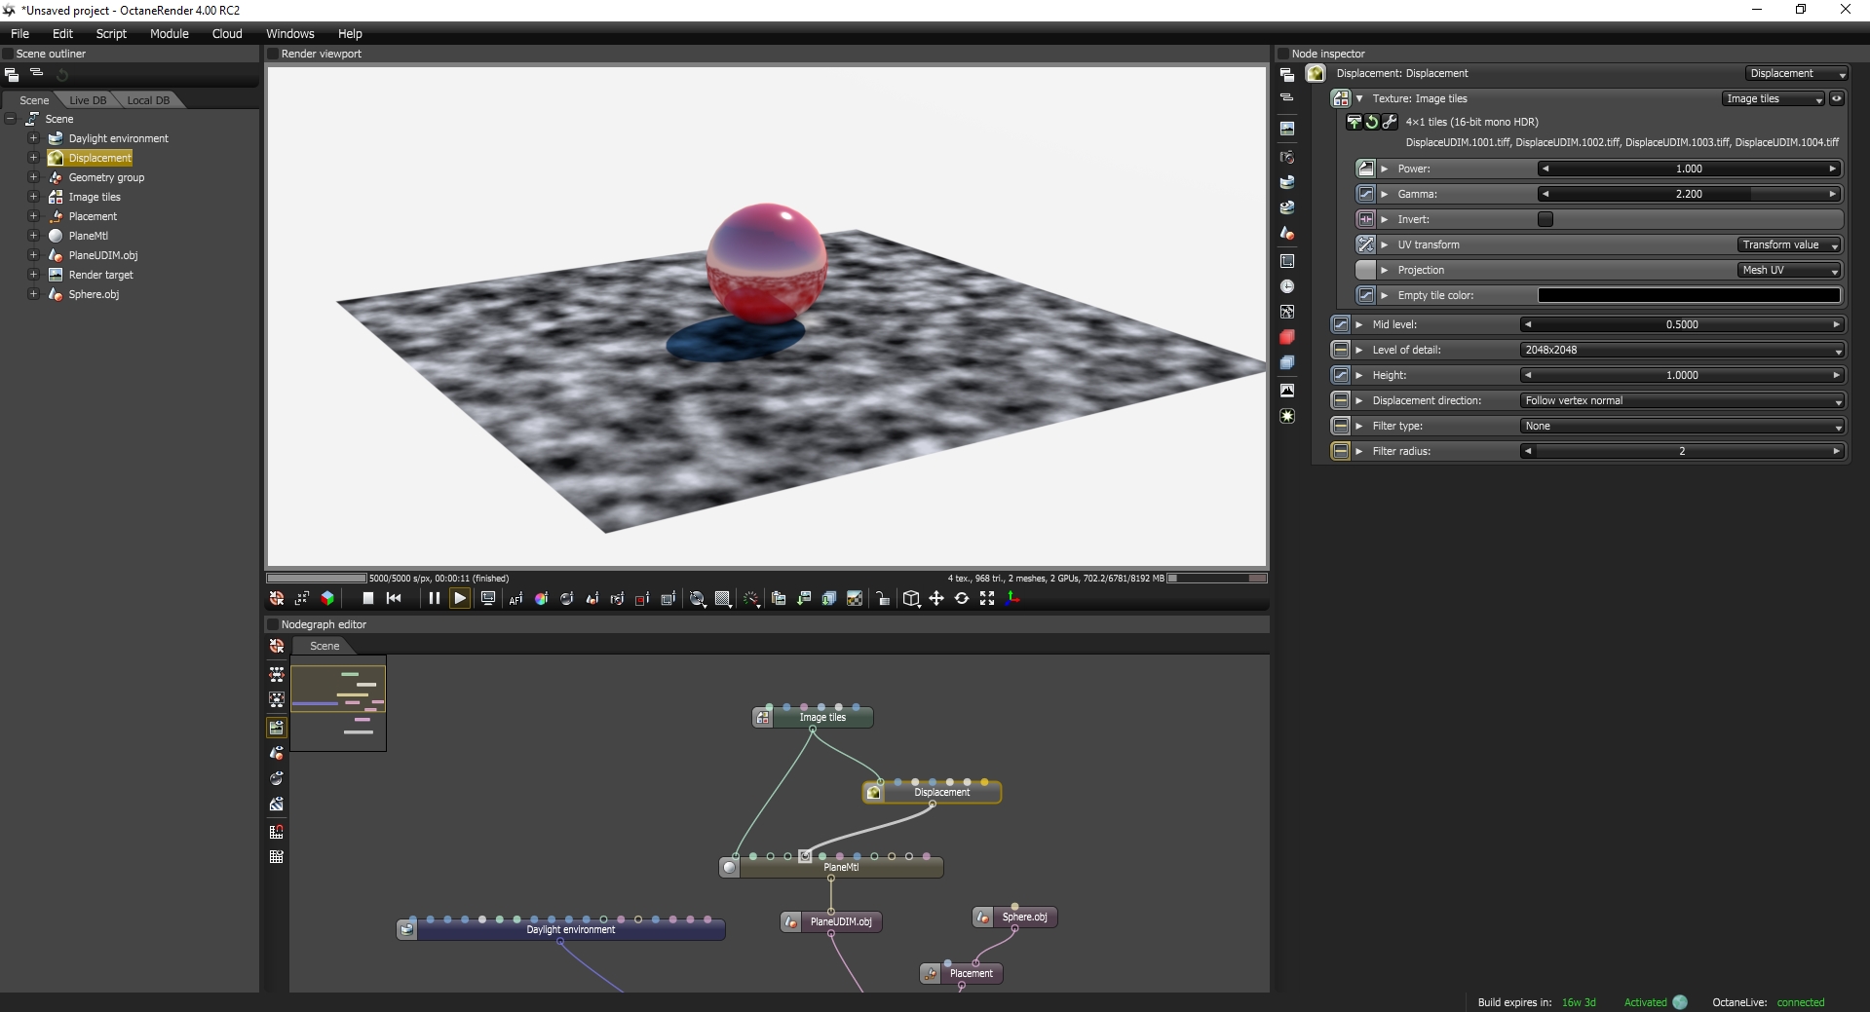Expand the PlaneMtl tree node

[33, 236]
